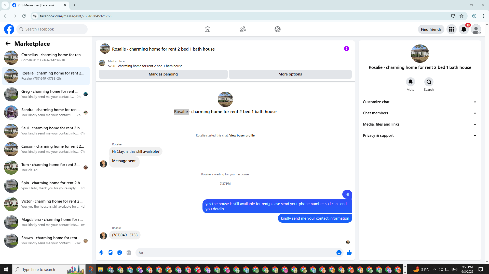The height and width of the screenshot is (274, 489).
Task: Open the notifications bell
Action: coord(464,29)
